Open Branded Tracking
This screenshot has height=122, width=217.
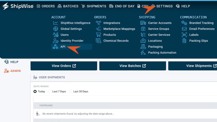[x=201, y=23]
